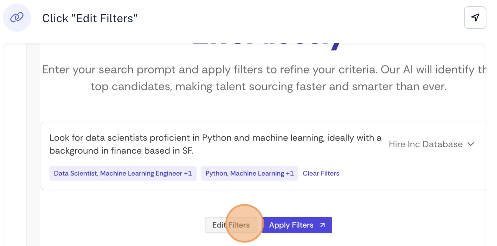This screenshot has height=246, width=497.
Task: Select the Python, Machine Learning filter chip
Action: (249, 173)
